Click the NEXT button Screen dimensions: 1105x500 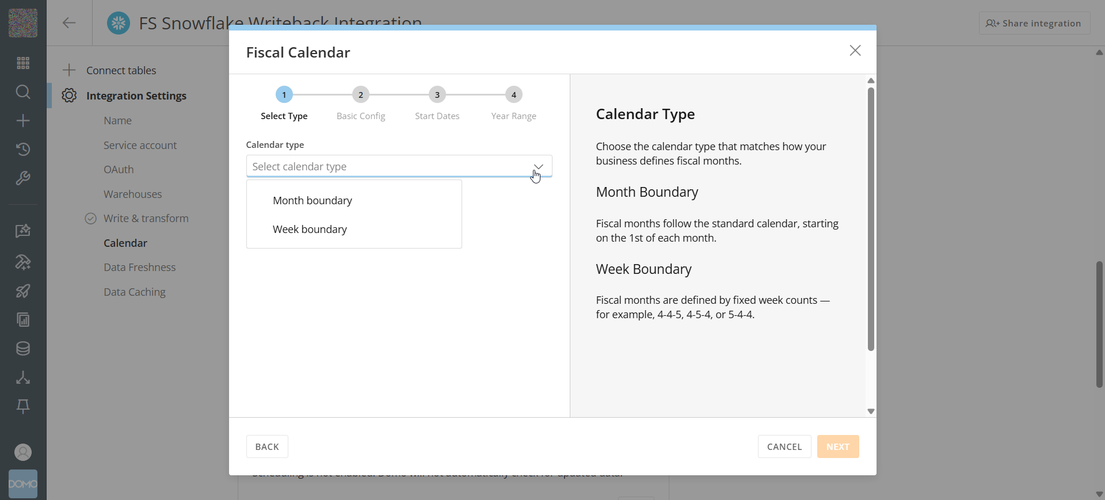(837, 446)
